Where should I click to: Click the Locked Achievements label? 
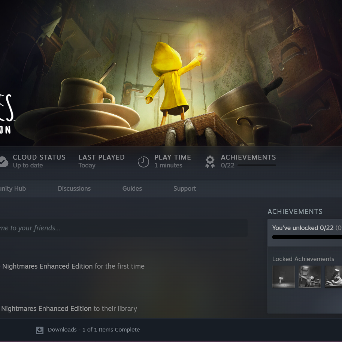[x=303, y=259]
